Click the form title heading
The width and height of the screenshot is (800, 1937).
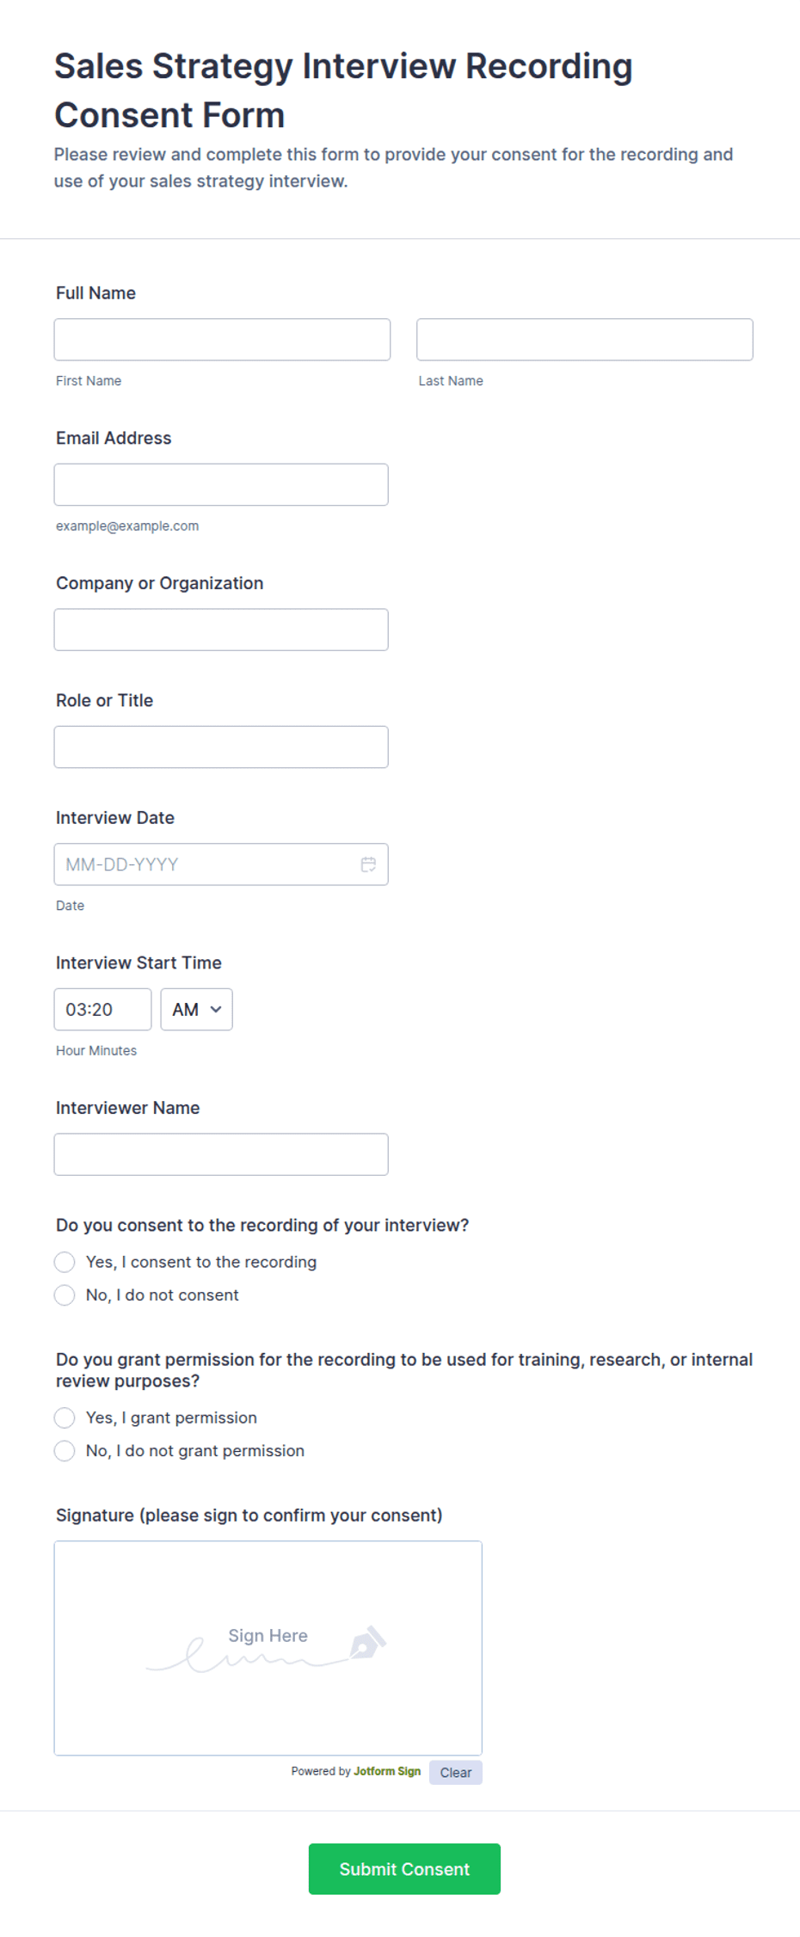click(x=343, y=90)
